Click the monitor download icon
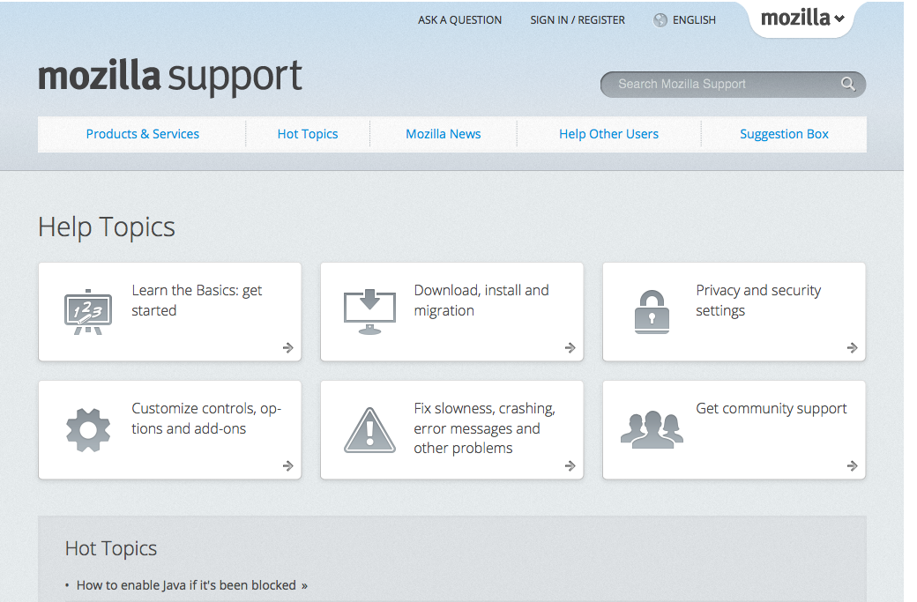The width and height of the screenshot is (917, 602). [369, 311]
